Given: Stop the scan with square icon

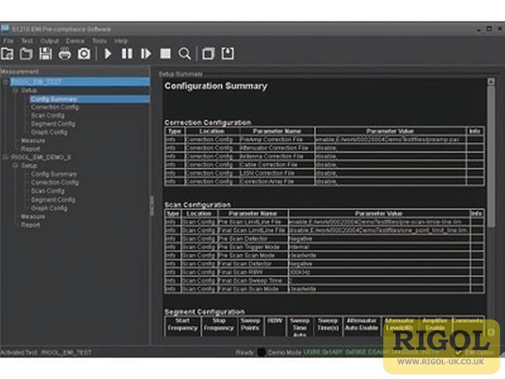Looking at the screenshot, I should [165, 54].
